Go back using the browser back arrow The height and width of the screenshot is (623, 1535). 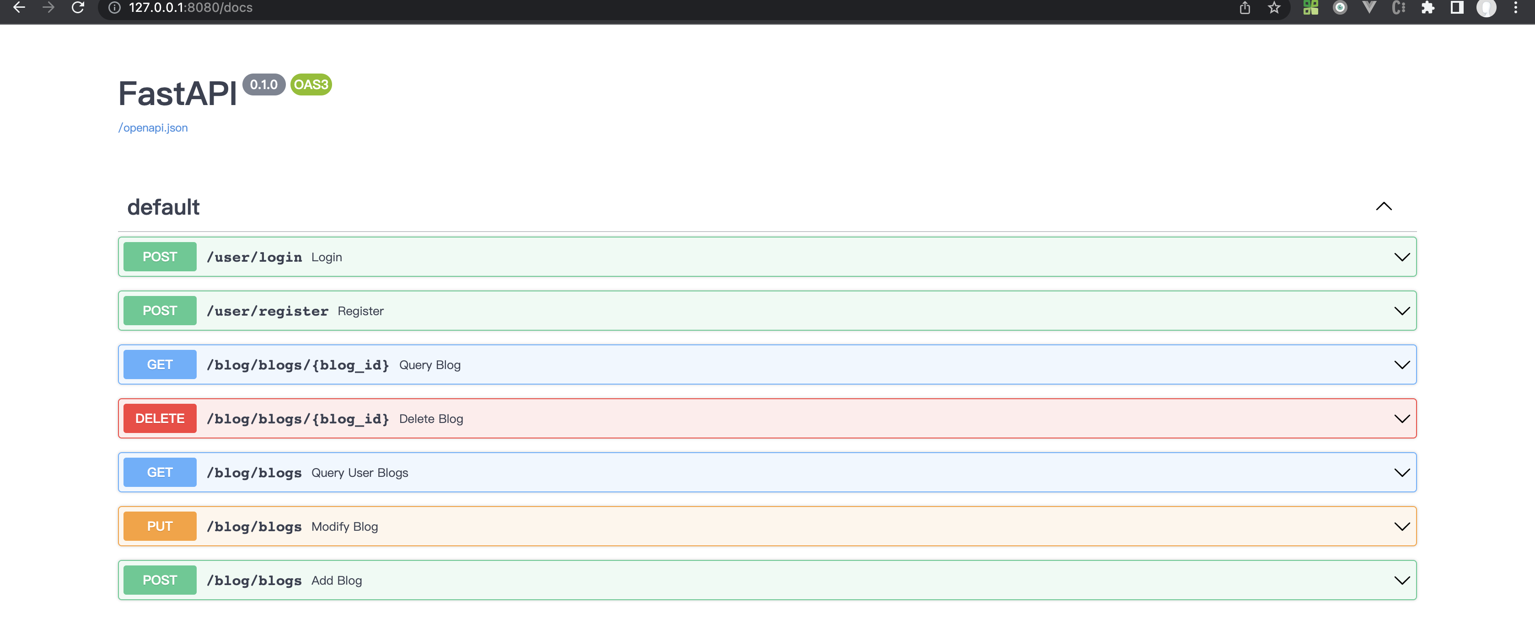click(x=19, y=7)
